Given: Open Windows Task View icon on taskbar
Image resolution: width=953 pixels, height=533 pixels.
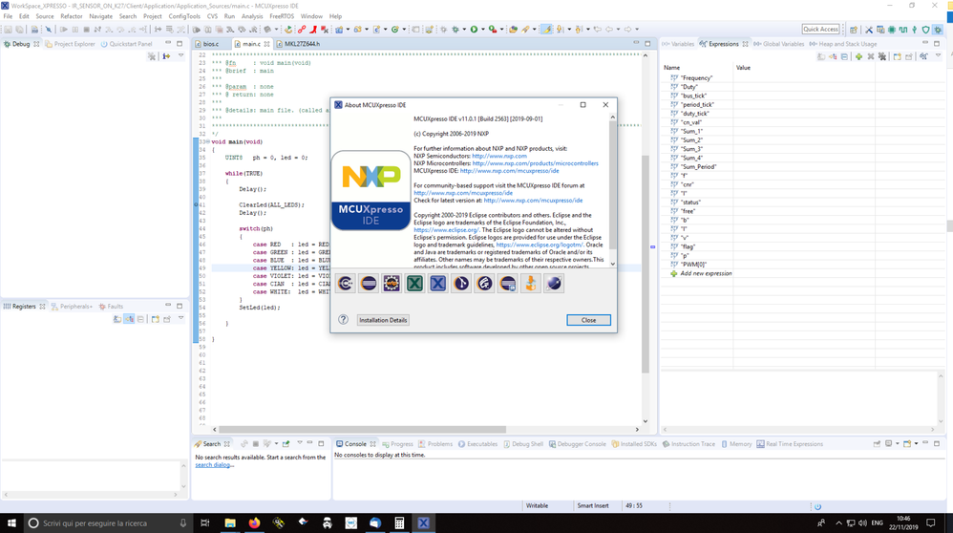Looking at the screenshot, I should pos(204,522).
